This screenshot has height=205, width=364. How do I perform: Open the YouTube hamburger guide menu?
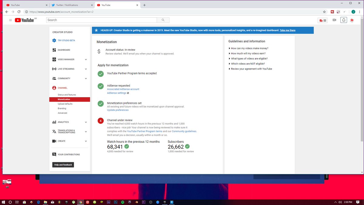pyautogui.click(x=10, y=20)
